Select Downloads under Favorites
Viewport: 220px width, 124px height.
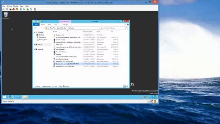tap(42, 37)
